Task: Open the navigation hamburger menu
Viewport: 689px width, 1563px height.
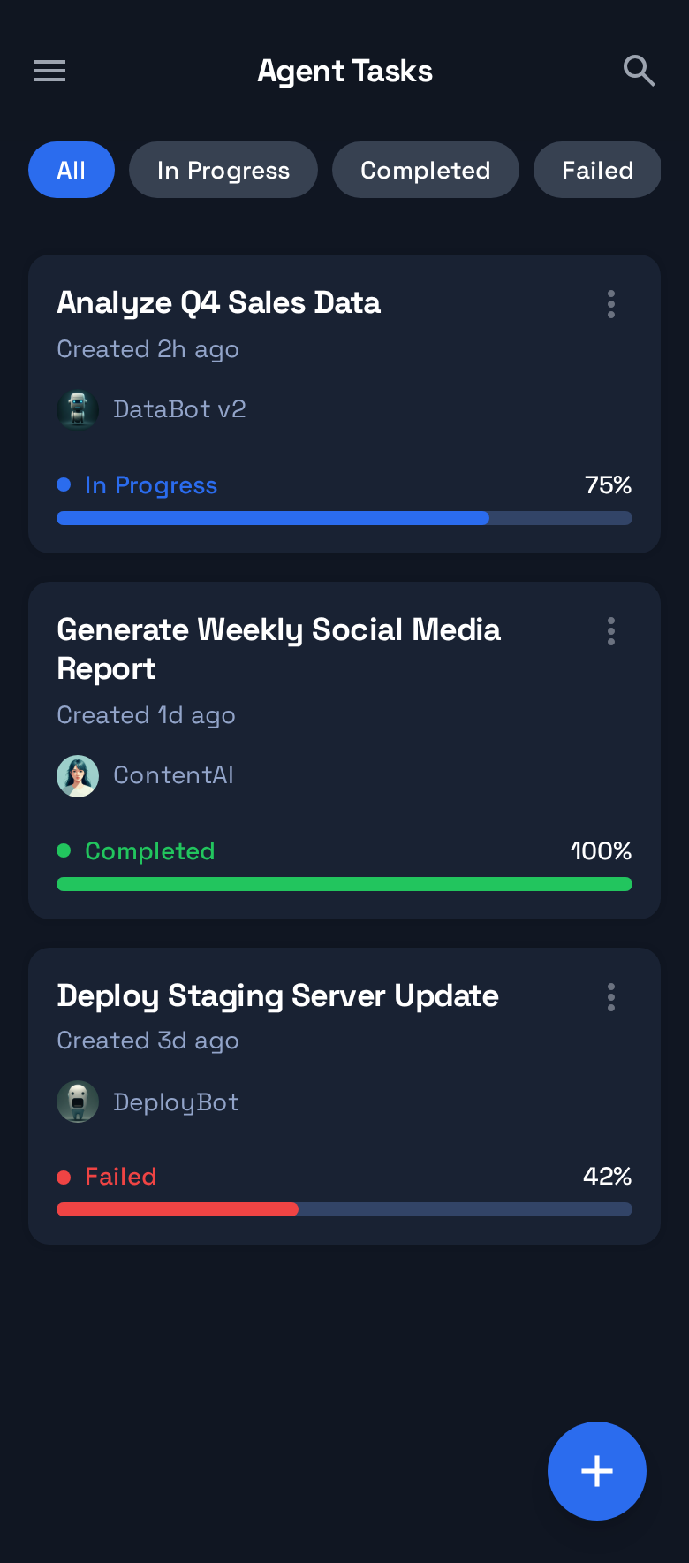Action: pyautogui.click(x=49, y=71)
